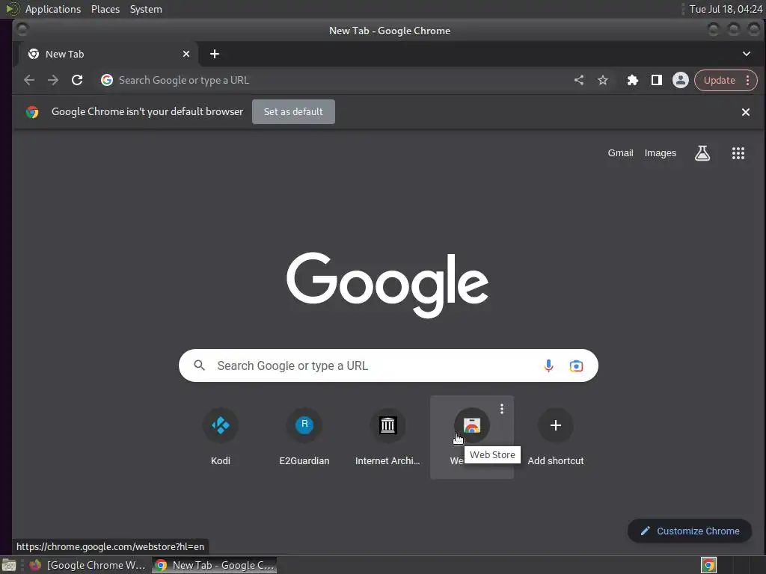Open Gmail link
Image resolution: width=766 pixels, height=574 pixels.
(x=620, y=152)
